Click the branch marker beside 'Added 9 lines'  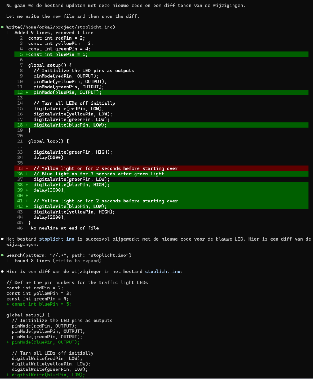pyautogui.click(x=10, y=33)
